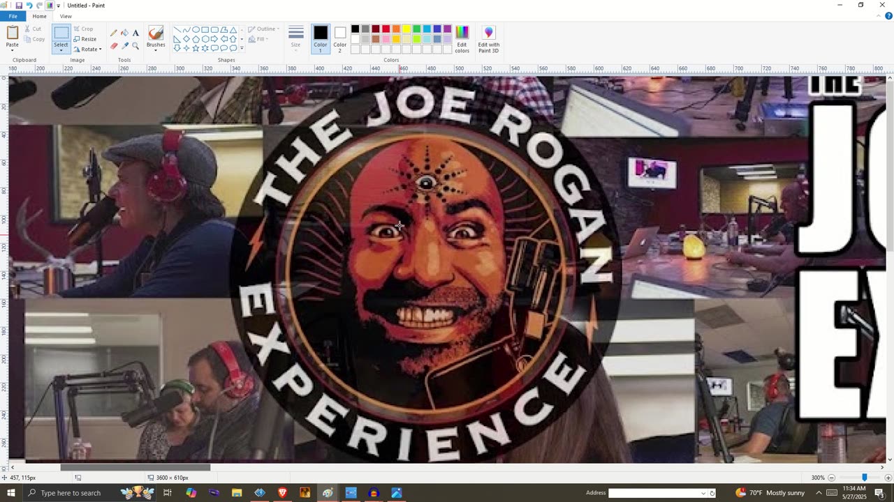The width and height of the screenshot is (894, 502).
Task: Undo the last action from title bar
Action: pyautogui.click(x=29, y=6)
